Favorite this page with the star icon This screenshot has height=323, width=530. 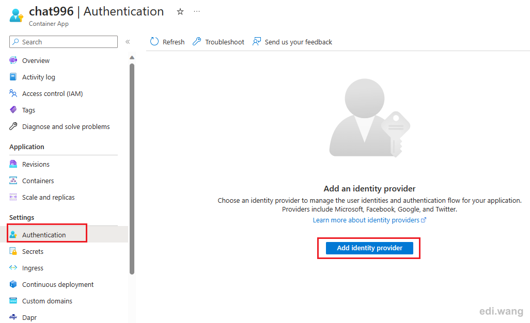click(x=180, y=12)
